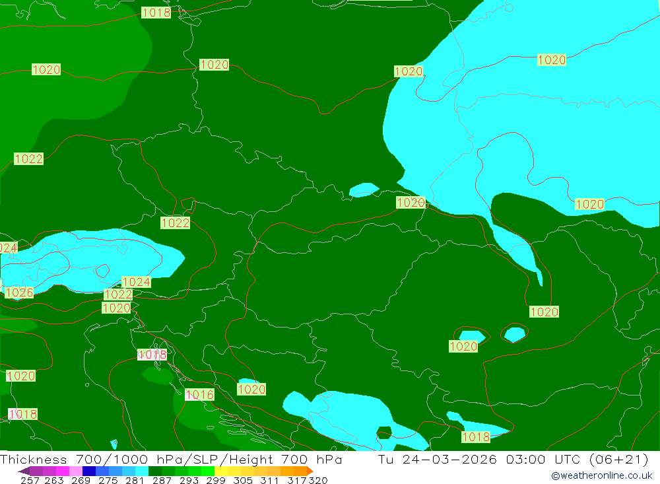Click the orange right arrow of the legend

(x=310, y=471)
